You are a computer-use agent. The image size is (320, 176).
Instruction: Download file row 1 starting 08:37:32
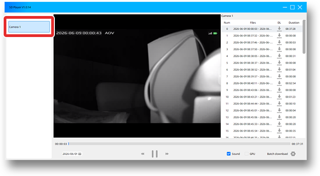279,36
